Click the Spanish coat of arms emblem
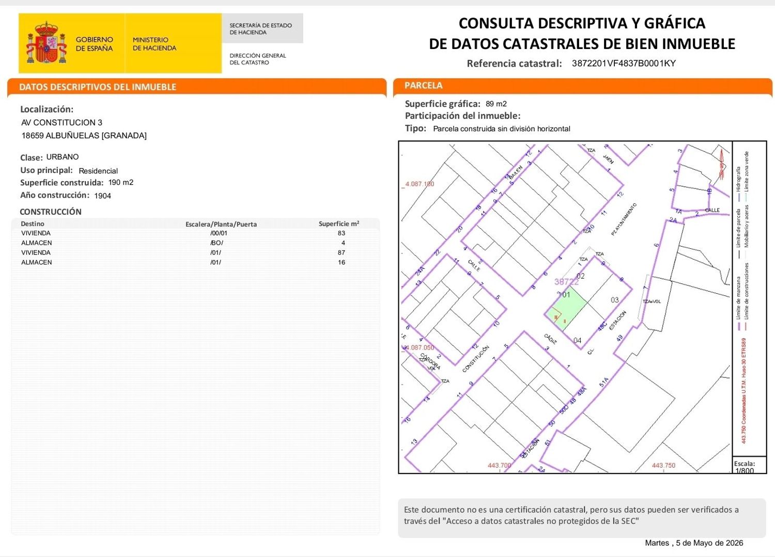This screenshot has height=557, width=775. click(46, 43)
